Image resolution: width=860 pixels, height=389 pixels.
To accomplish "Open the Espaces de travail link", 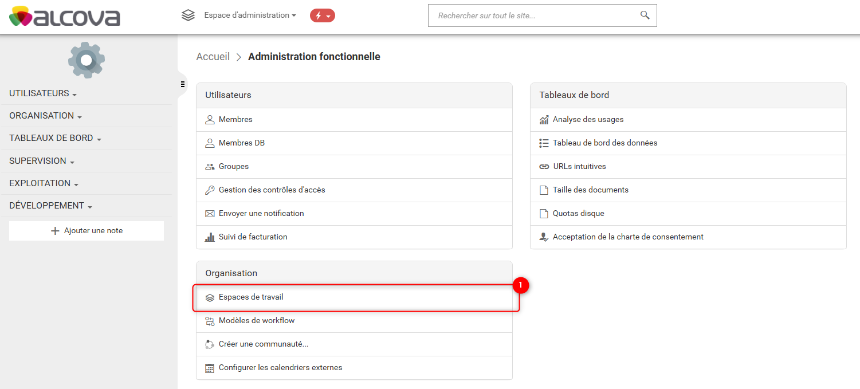I will [251, 297].
